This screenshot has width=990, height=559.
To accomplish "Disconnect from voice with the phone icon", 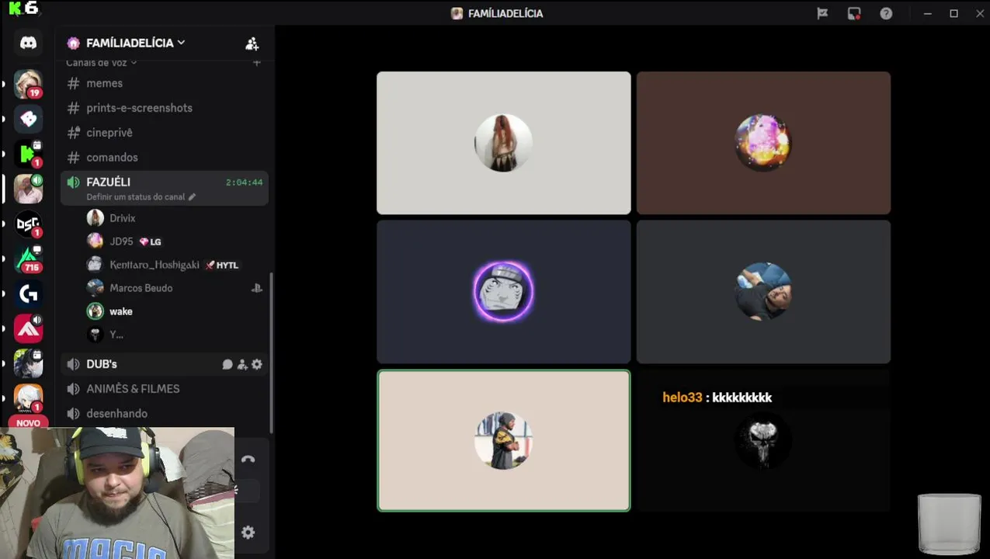I will 248,459.
